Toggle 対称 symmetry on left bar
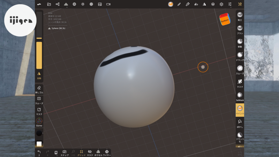279x157 pixels. pyautogui.click(x=39, y=75)
